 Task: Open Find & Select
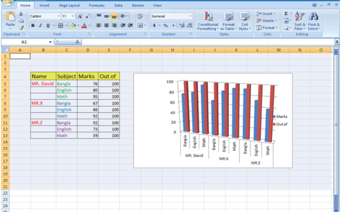click(314, 21)
